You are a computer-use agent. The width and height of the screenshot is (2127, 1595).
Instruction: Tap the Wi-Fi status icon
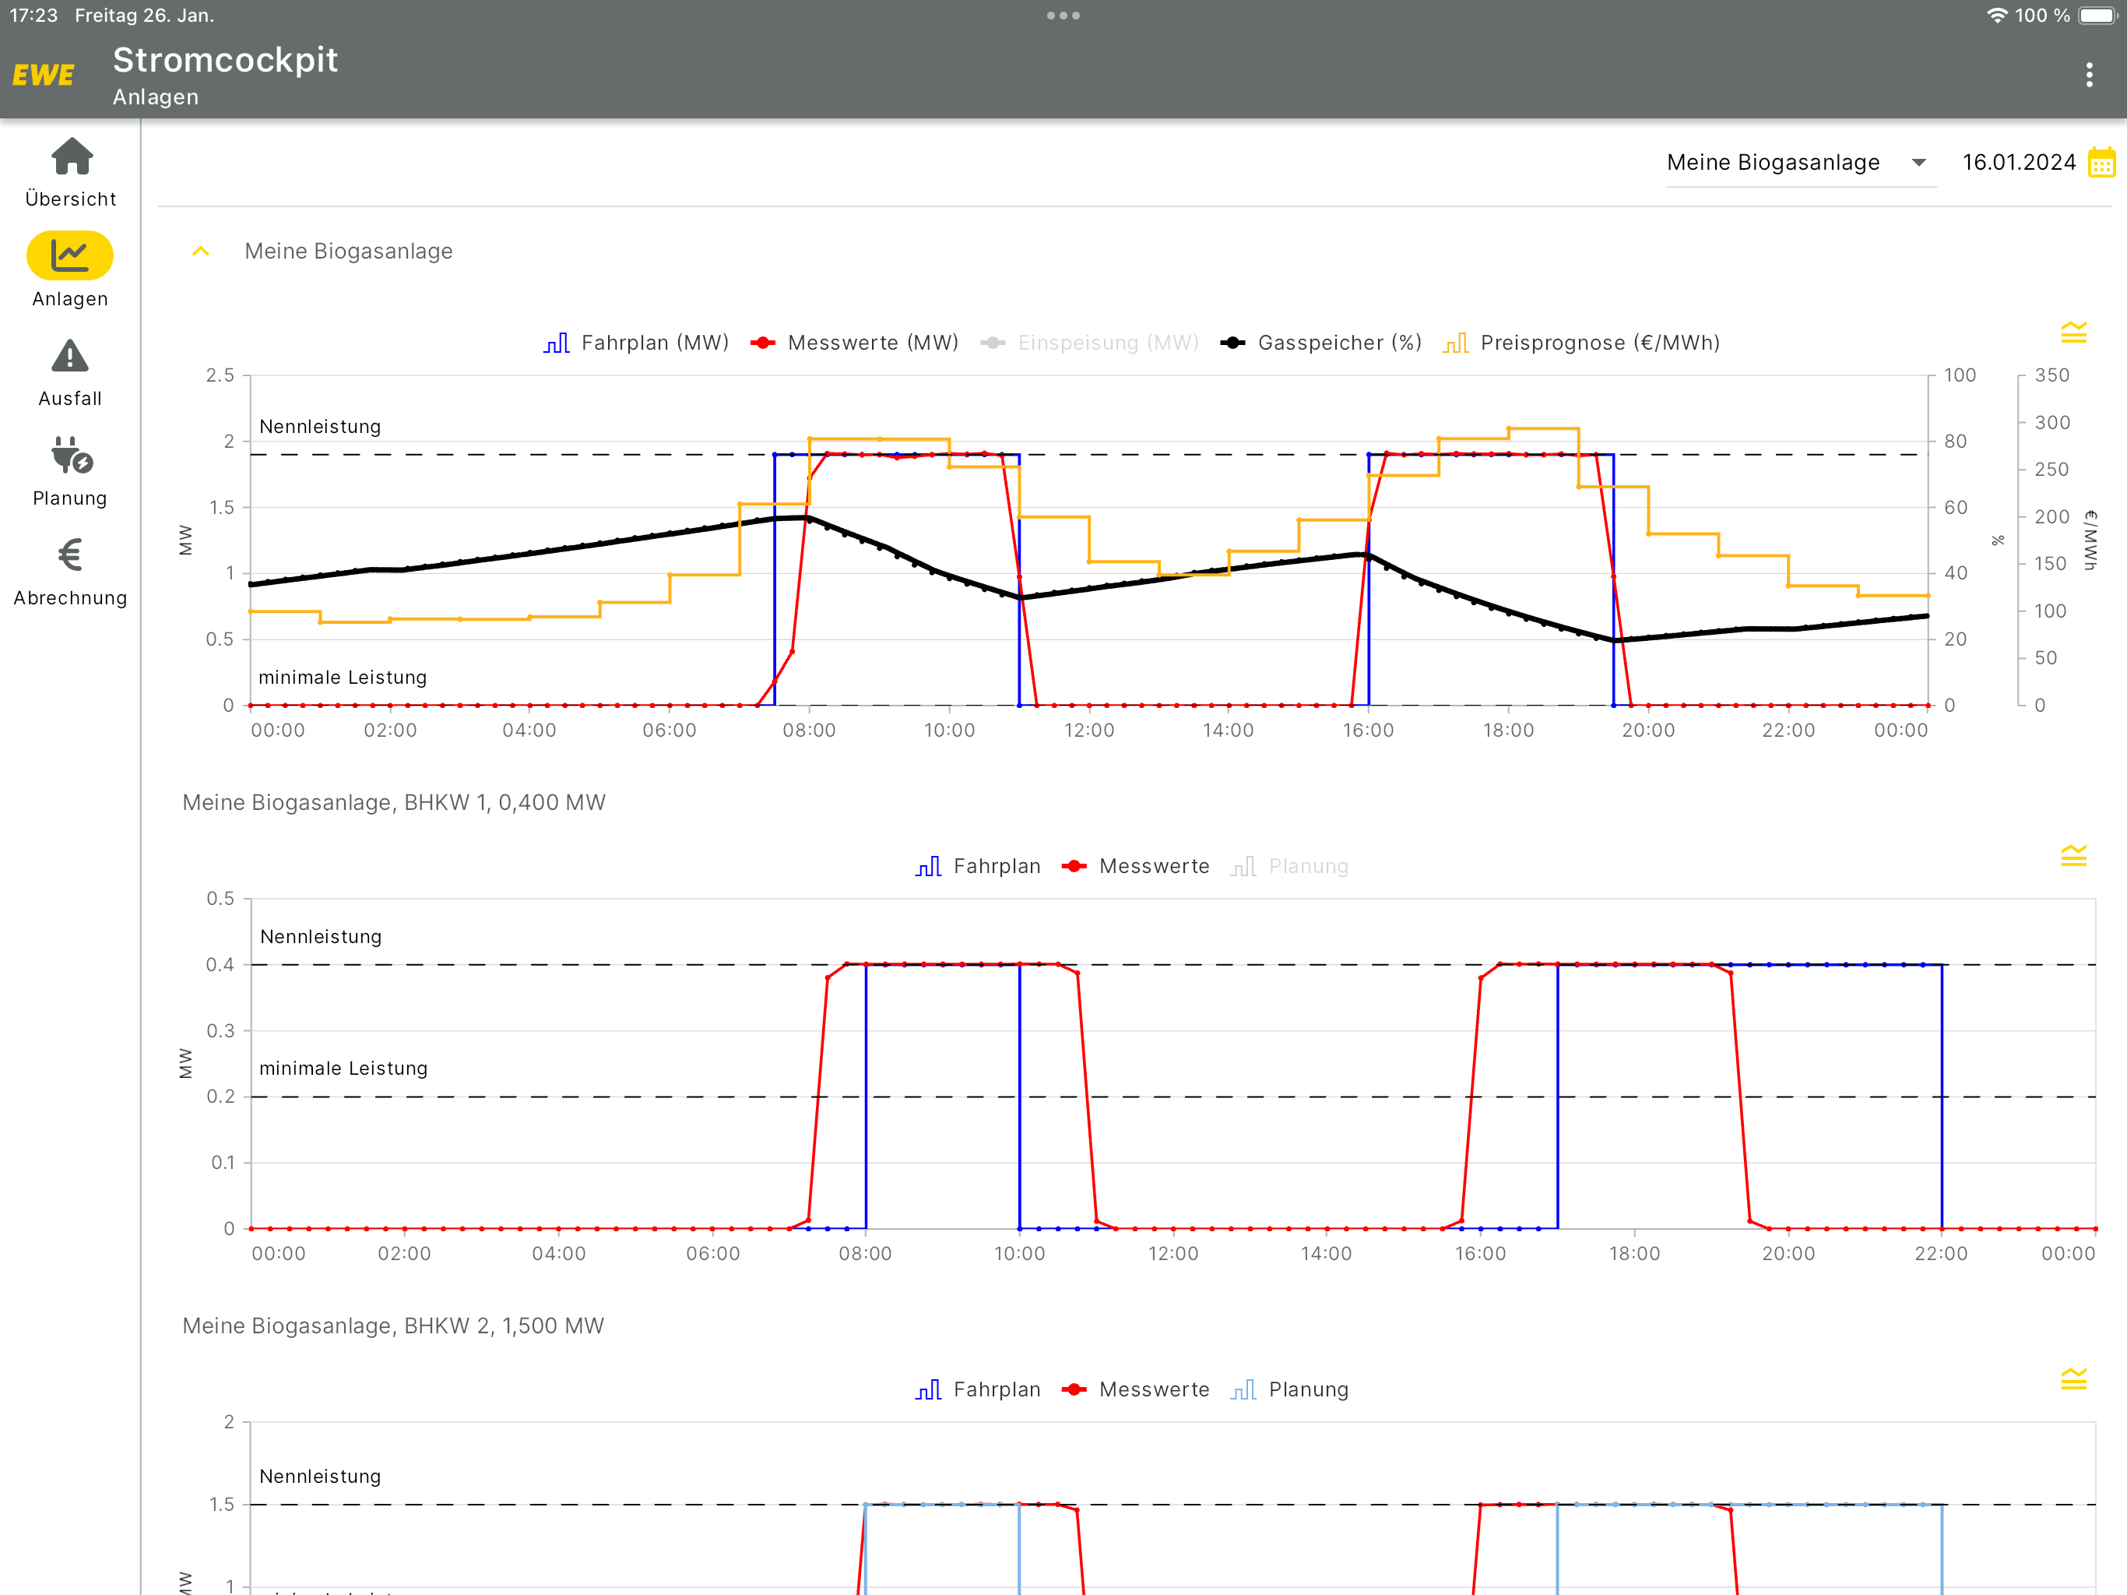pyautogui.click(x=1997, y=16)
